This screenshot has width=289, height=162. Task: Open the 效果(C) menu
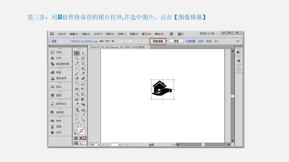coord(122,34)
